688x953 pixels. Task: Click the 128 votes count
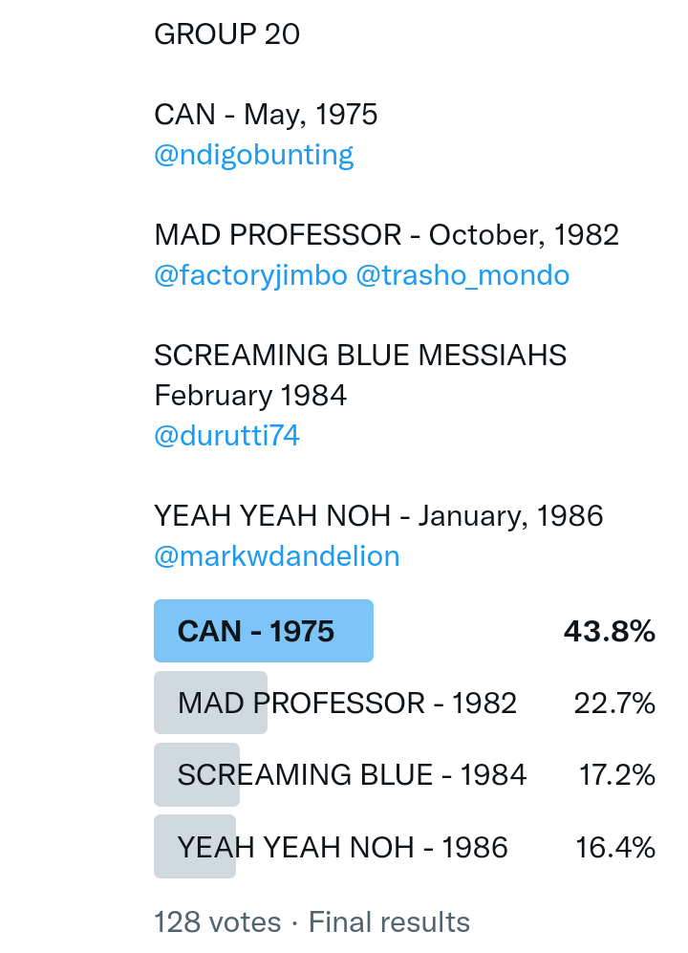(217, 922)
